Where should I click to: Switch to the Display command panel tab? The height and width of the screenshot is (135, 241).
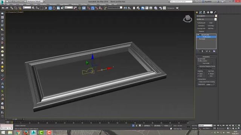tap(212, 12)
